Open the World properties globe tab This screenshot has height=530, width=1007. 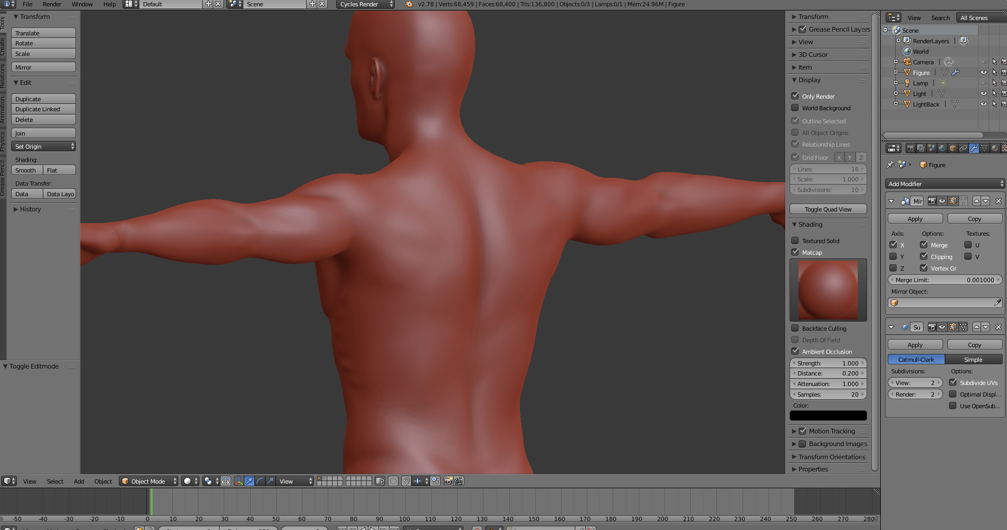click(x=942, y=148)
